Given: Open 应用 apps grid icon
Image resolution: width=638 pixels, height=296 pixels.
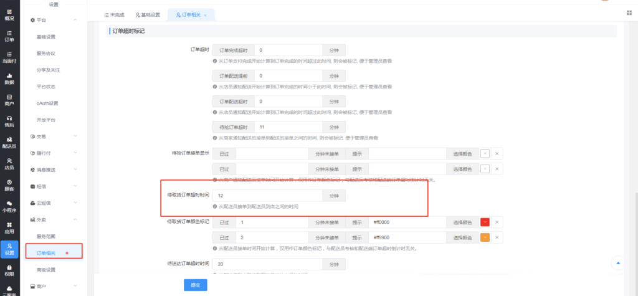Looking at the screenshot, I should pos(9,227).
